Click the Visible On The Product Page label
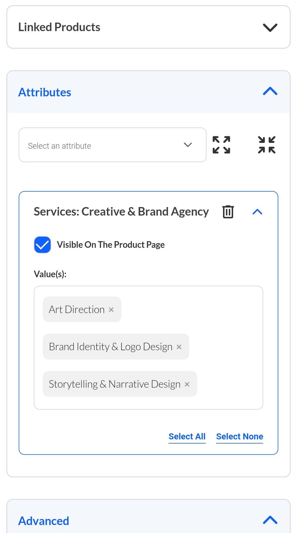 pos(111,245)
